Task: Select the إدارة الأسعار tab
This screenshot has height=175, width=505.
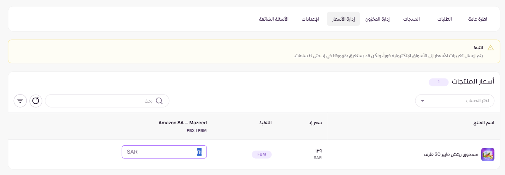Action: click(x=343, y=19)
